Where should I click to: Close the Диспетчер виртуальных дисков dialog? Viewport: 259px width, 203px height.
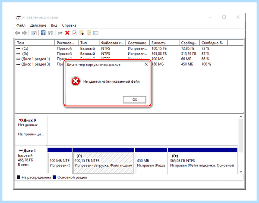tap(146, 64)
